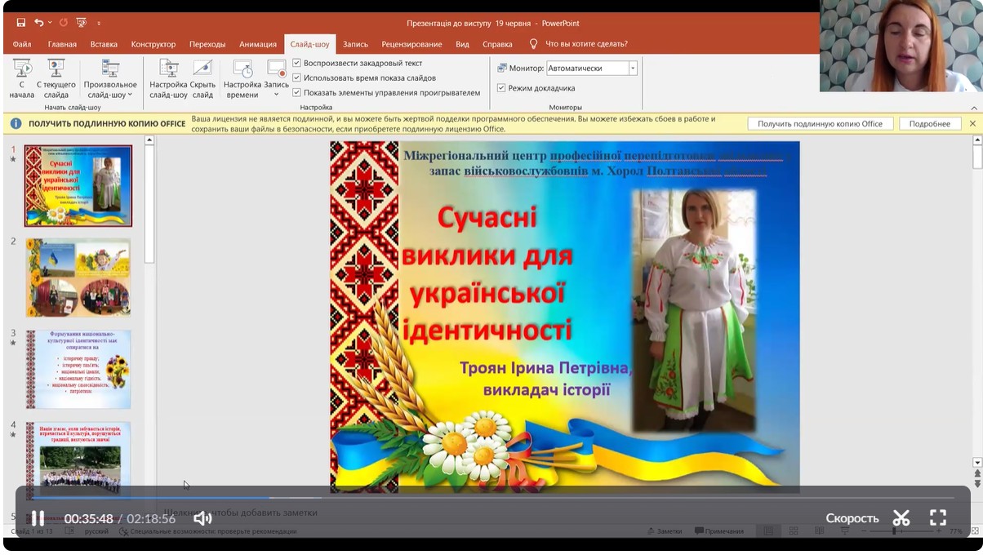Collapse the ribbon with the chevron arrow

(x=973, y=108)
